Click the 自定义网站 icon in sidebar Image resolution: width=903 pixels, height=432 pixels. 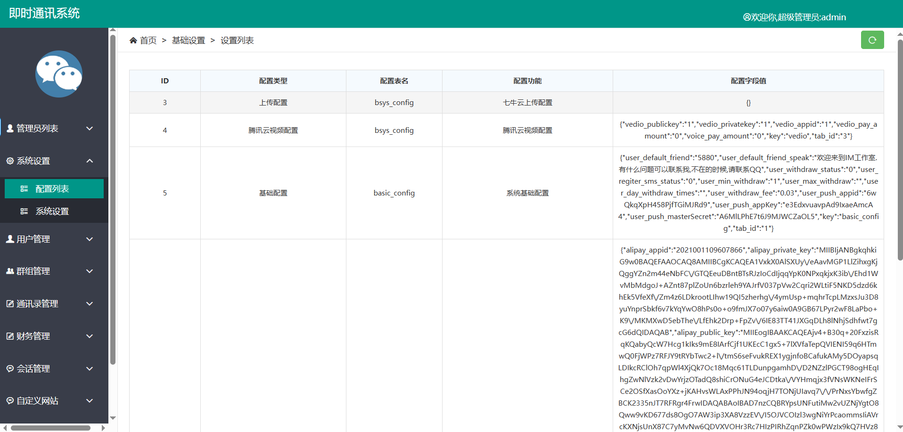pos(10,400)
